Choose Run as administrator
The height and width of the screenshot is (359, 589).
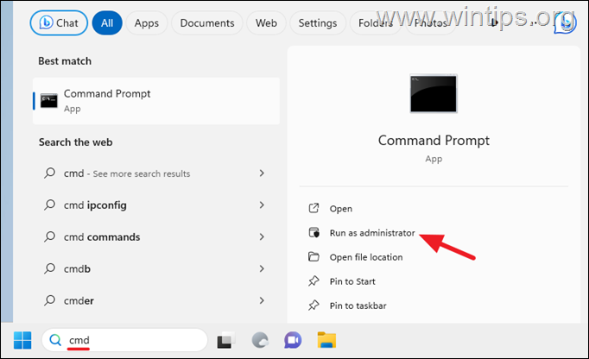372,233
